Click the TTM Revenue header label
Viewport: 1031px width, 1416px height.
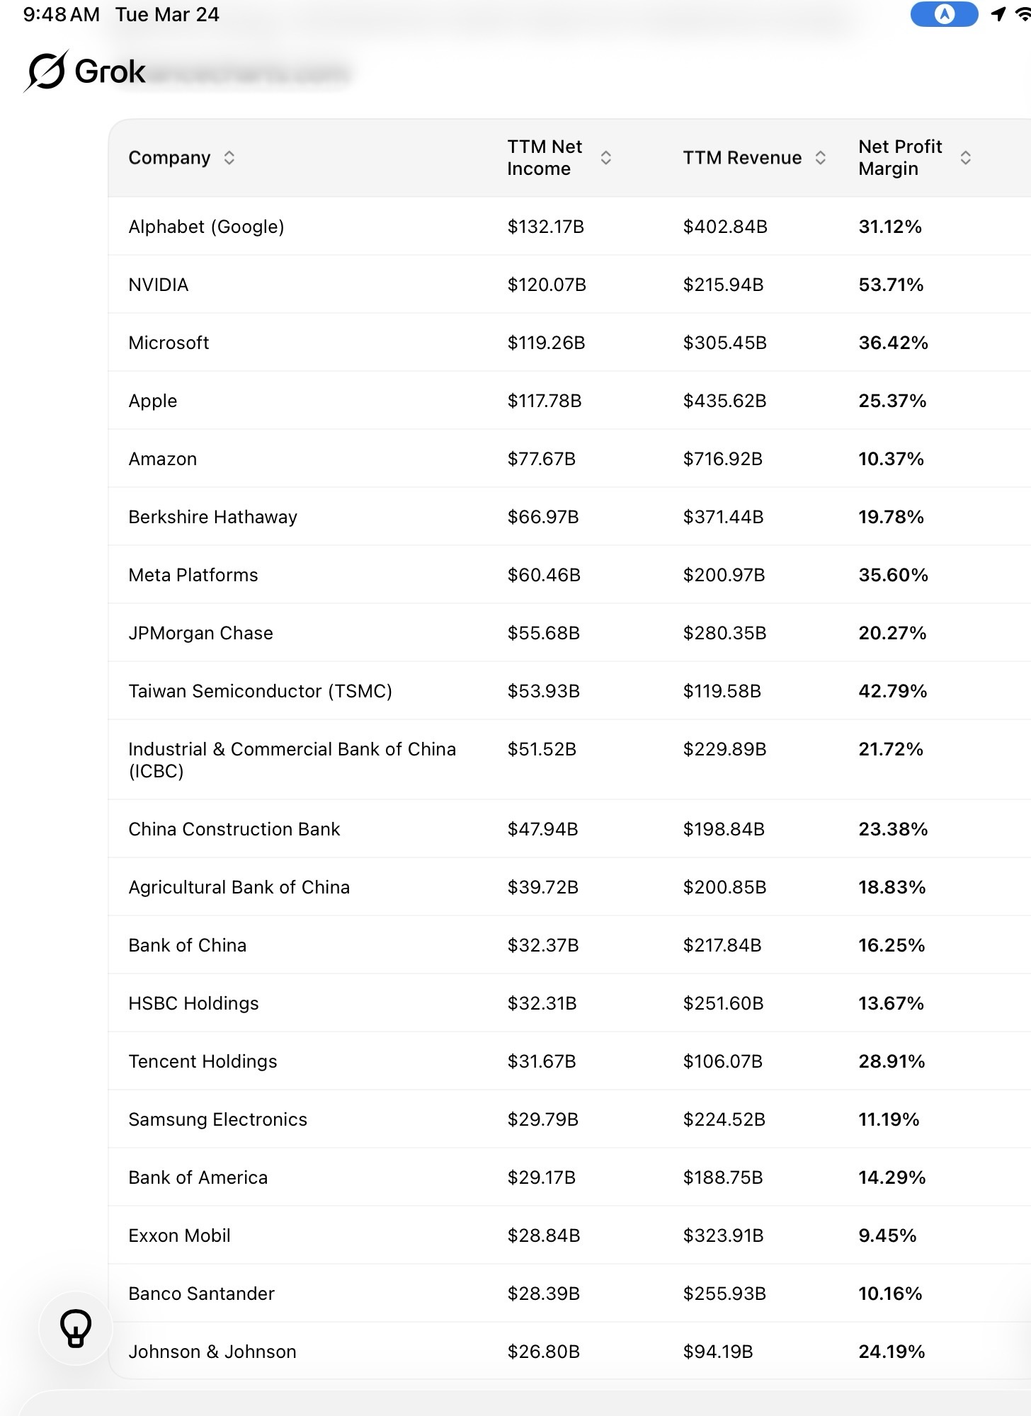tap(741, 158)
